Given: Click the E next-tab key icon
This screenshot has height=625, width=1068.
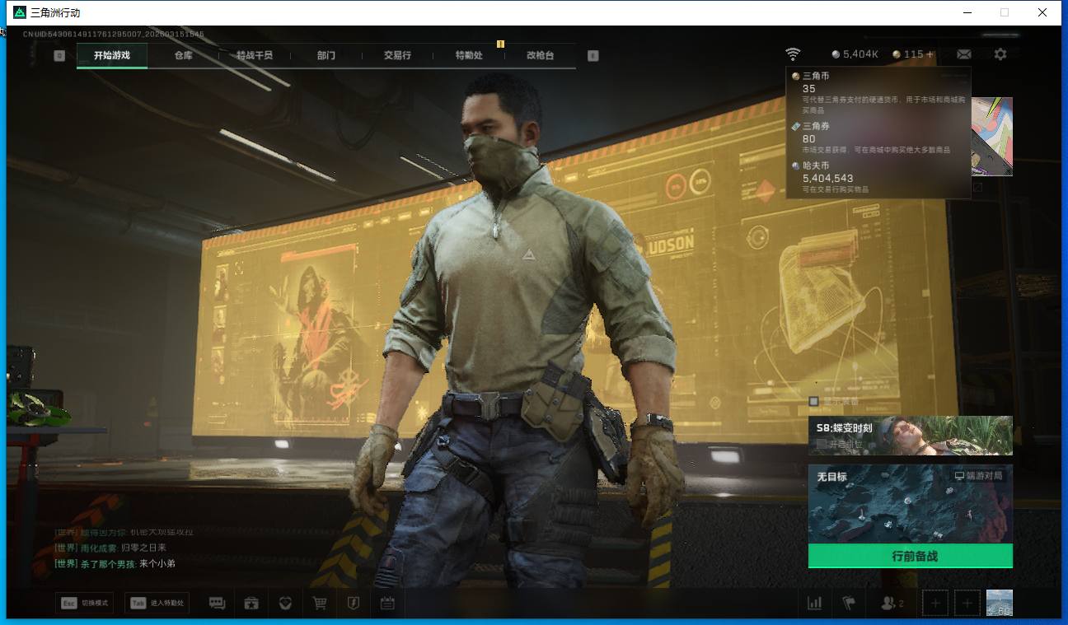Looking at the screenshot, I should [x=593, y=55].
